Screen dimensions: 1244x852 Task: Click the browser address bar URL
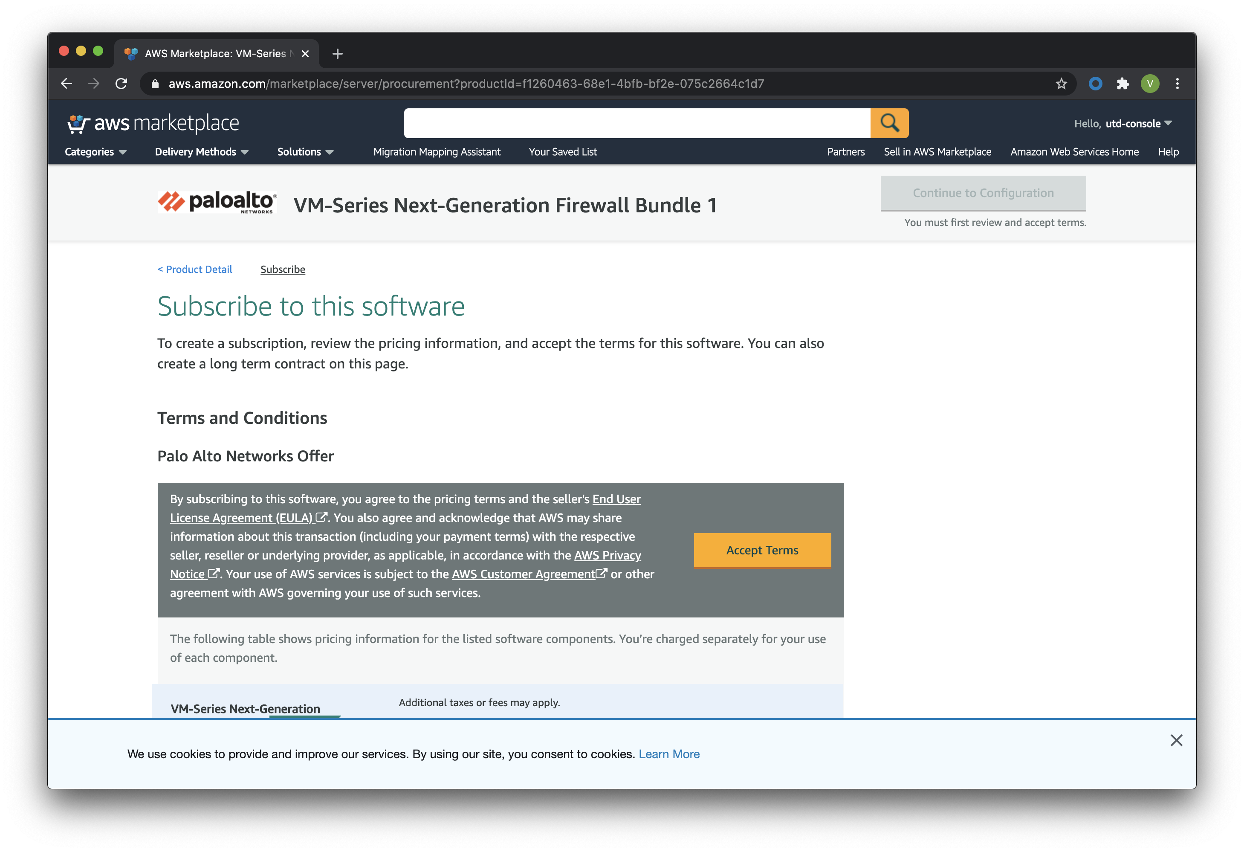[466, 84]
